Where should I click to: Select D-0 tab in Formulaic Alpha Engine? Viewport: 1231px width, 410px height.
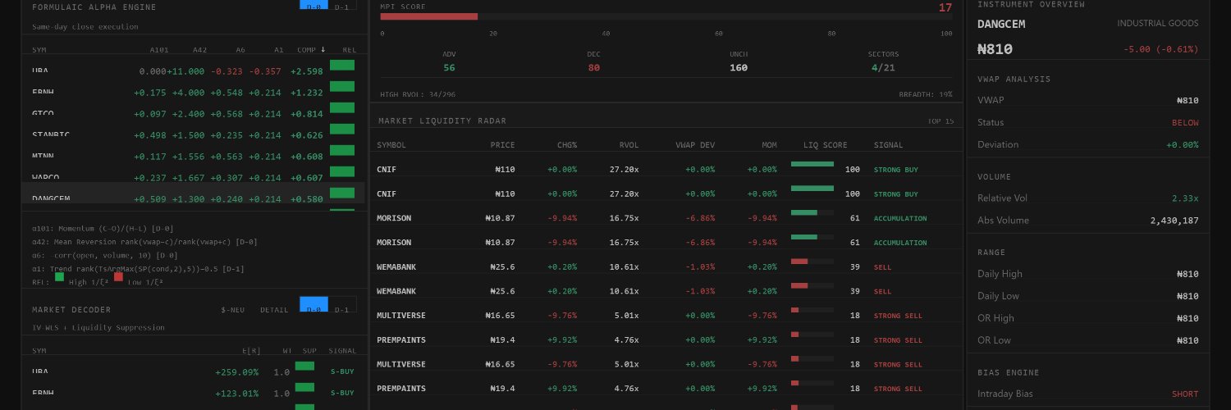tap(313, 5)
